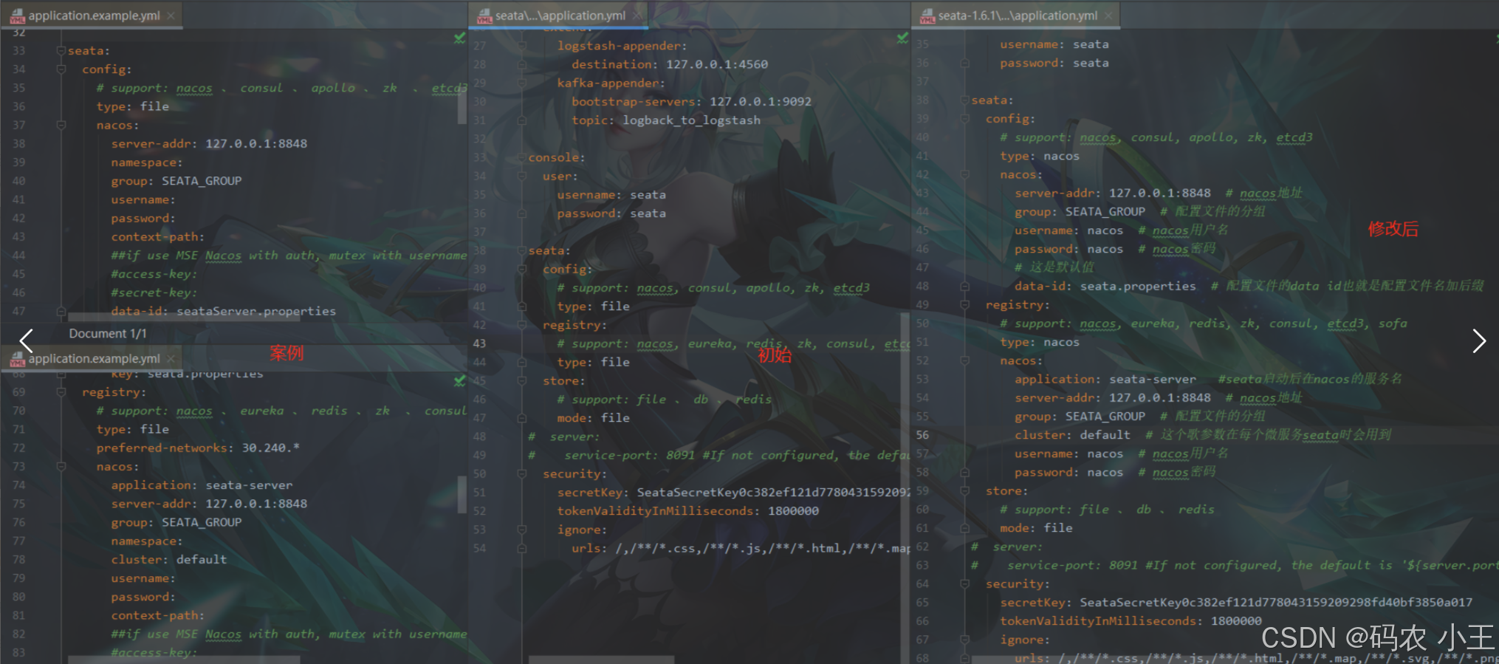1499x664 pixels.
Task: Click line 'data-id: seataServer.properties'
Action: 224,312
